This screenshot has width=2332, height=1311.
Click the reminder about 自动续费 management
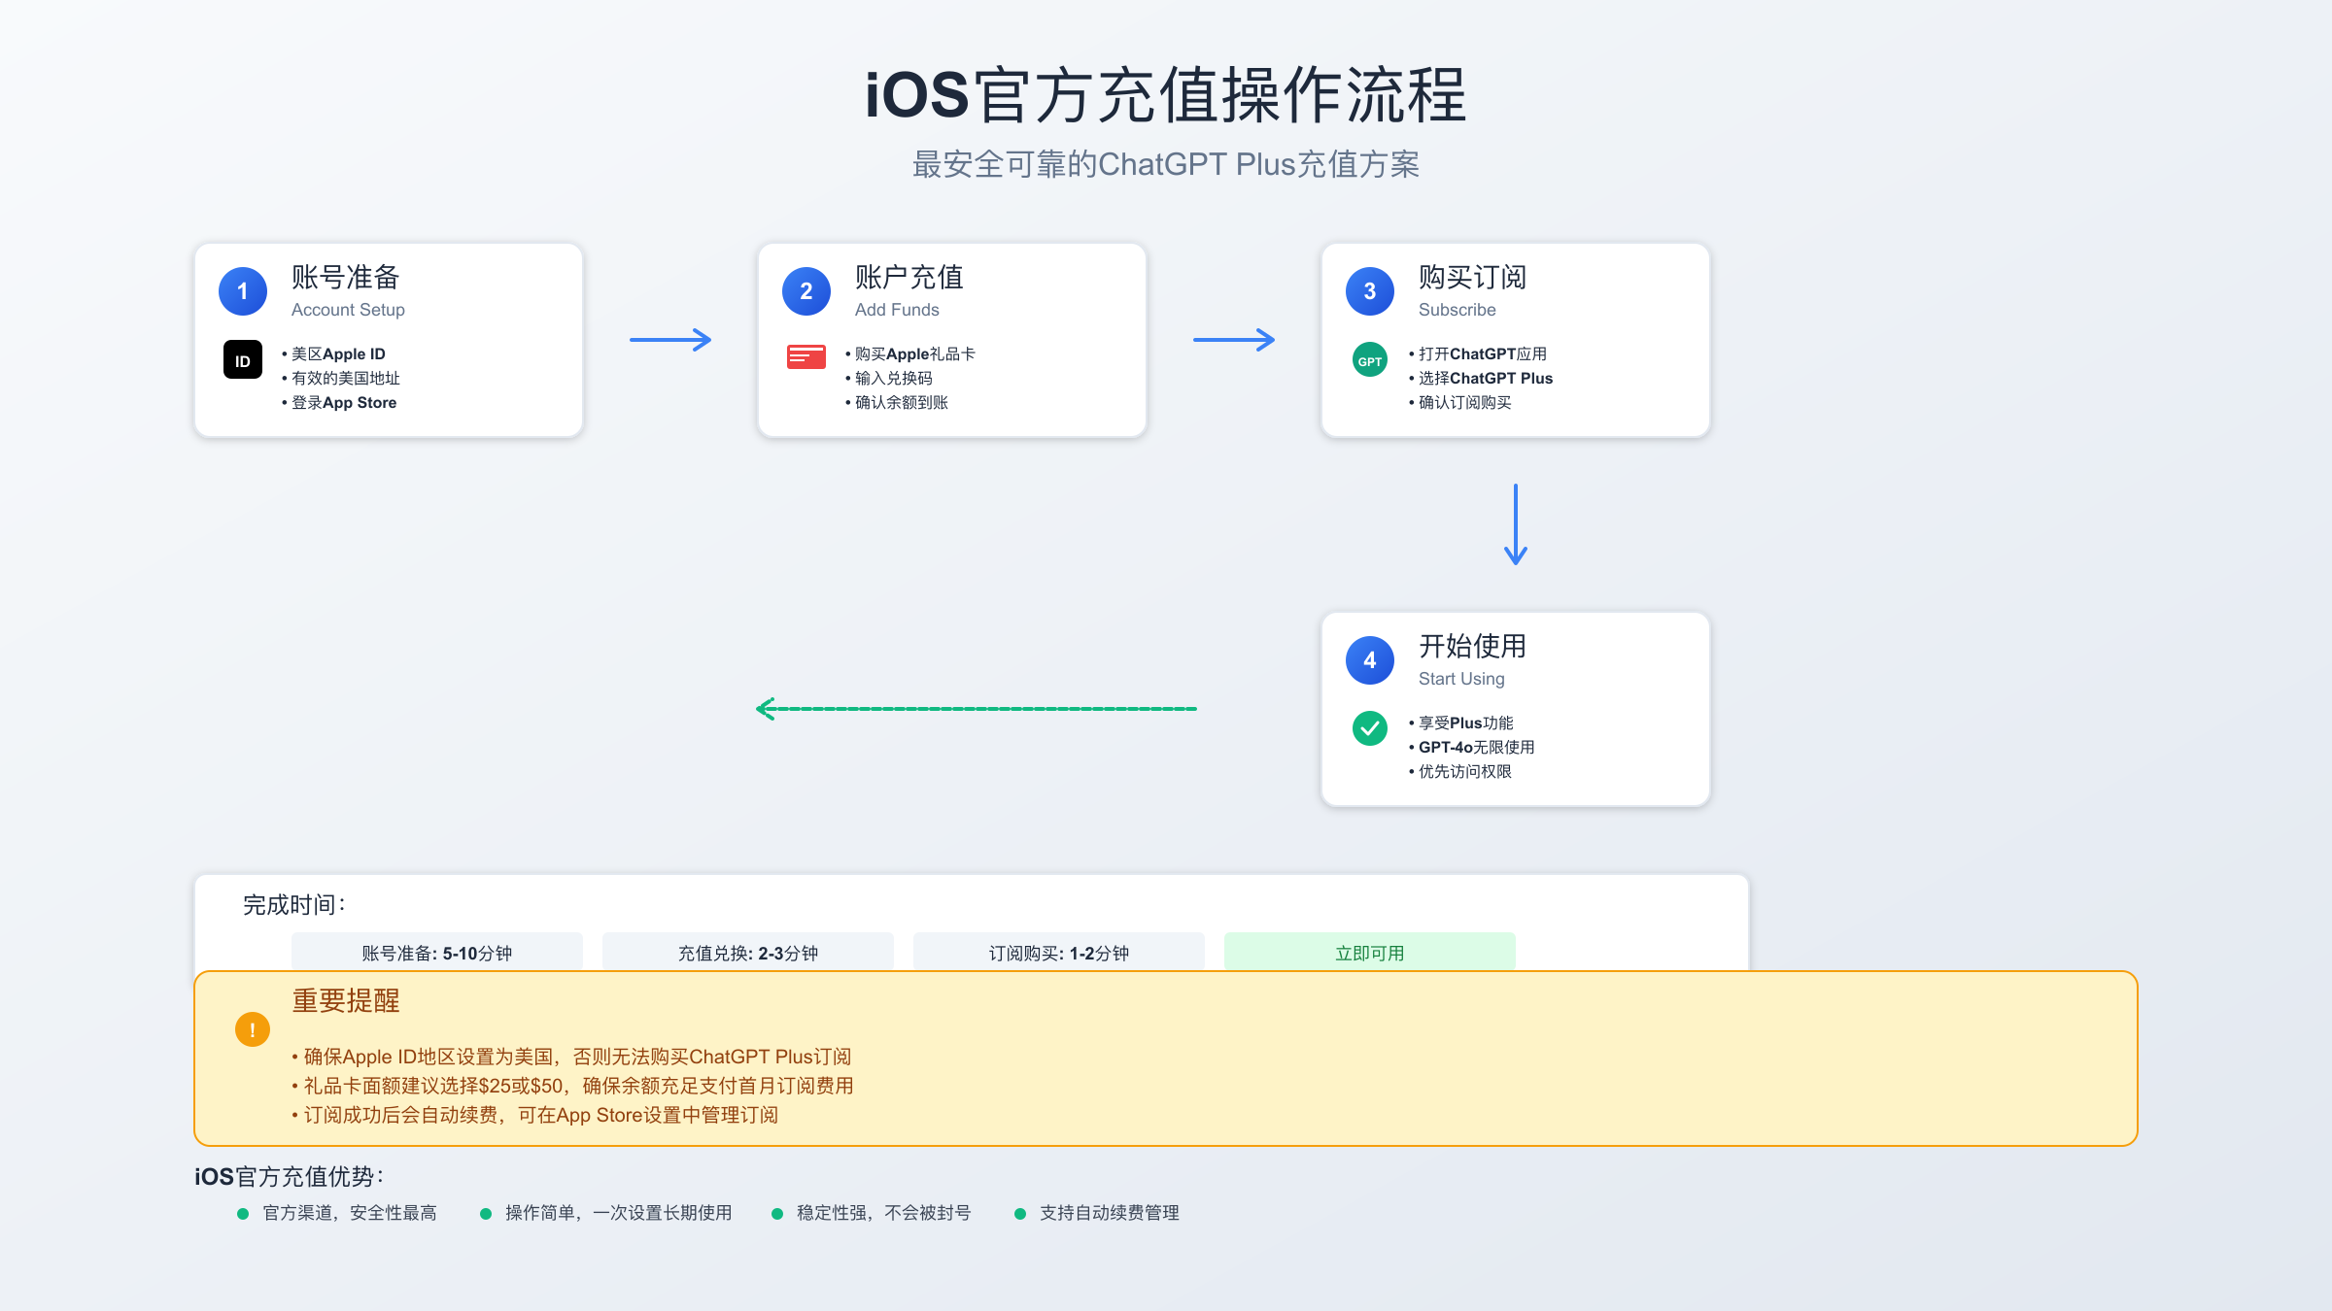coord(534,1115)
